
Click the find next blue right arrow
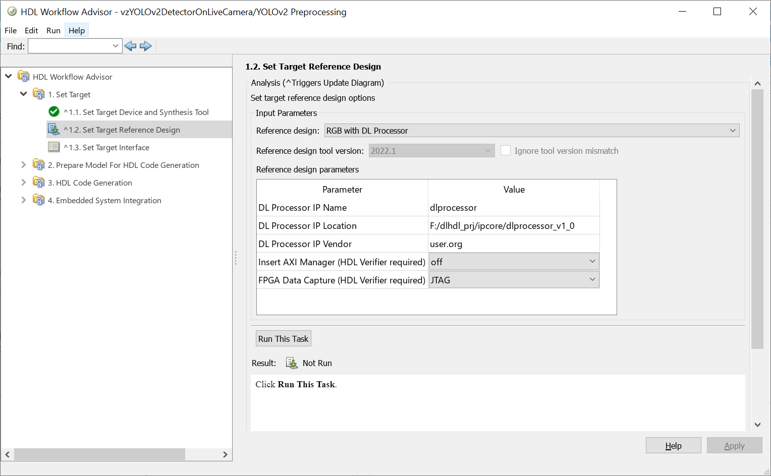(146, 46)
